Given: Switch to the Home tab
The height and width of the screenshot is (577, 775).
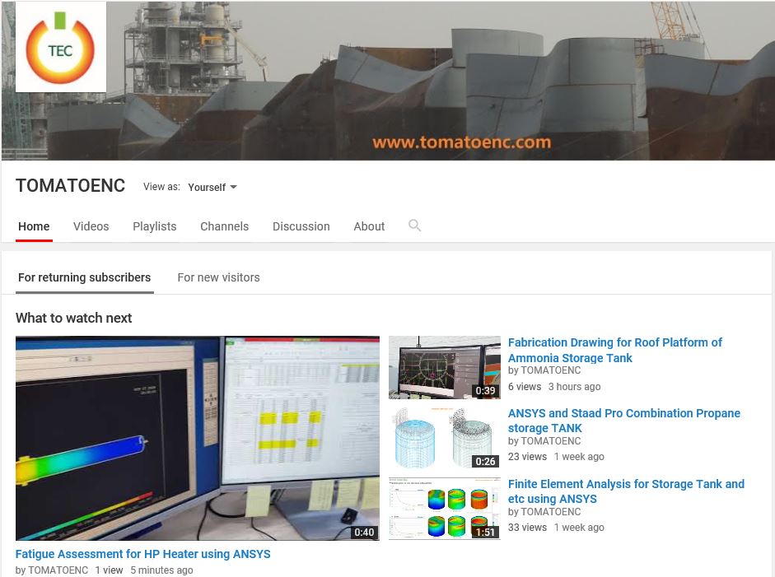Looking at the screenshot, I should (34, 226).
